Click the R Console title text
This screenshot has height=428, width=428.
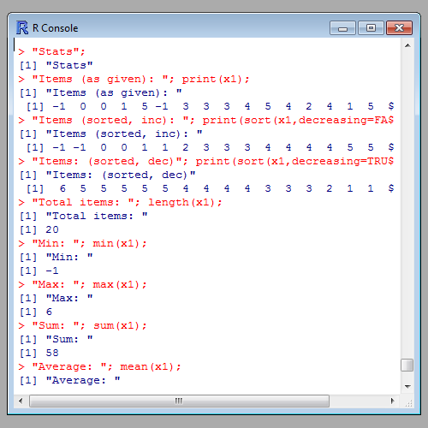[55, 28]
